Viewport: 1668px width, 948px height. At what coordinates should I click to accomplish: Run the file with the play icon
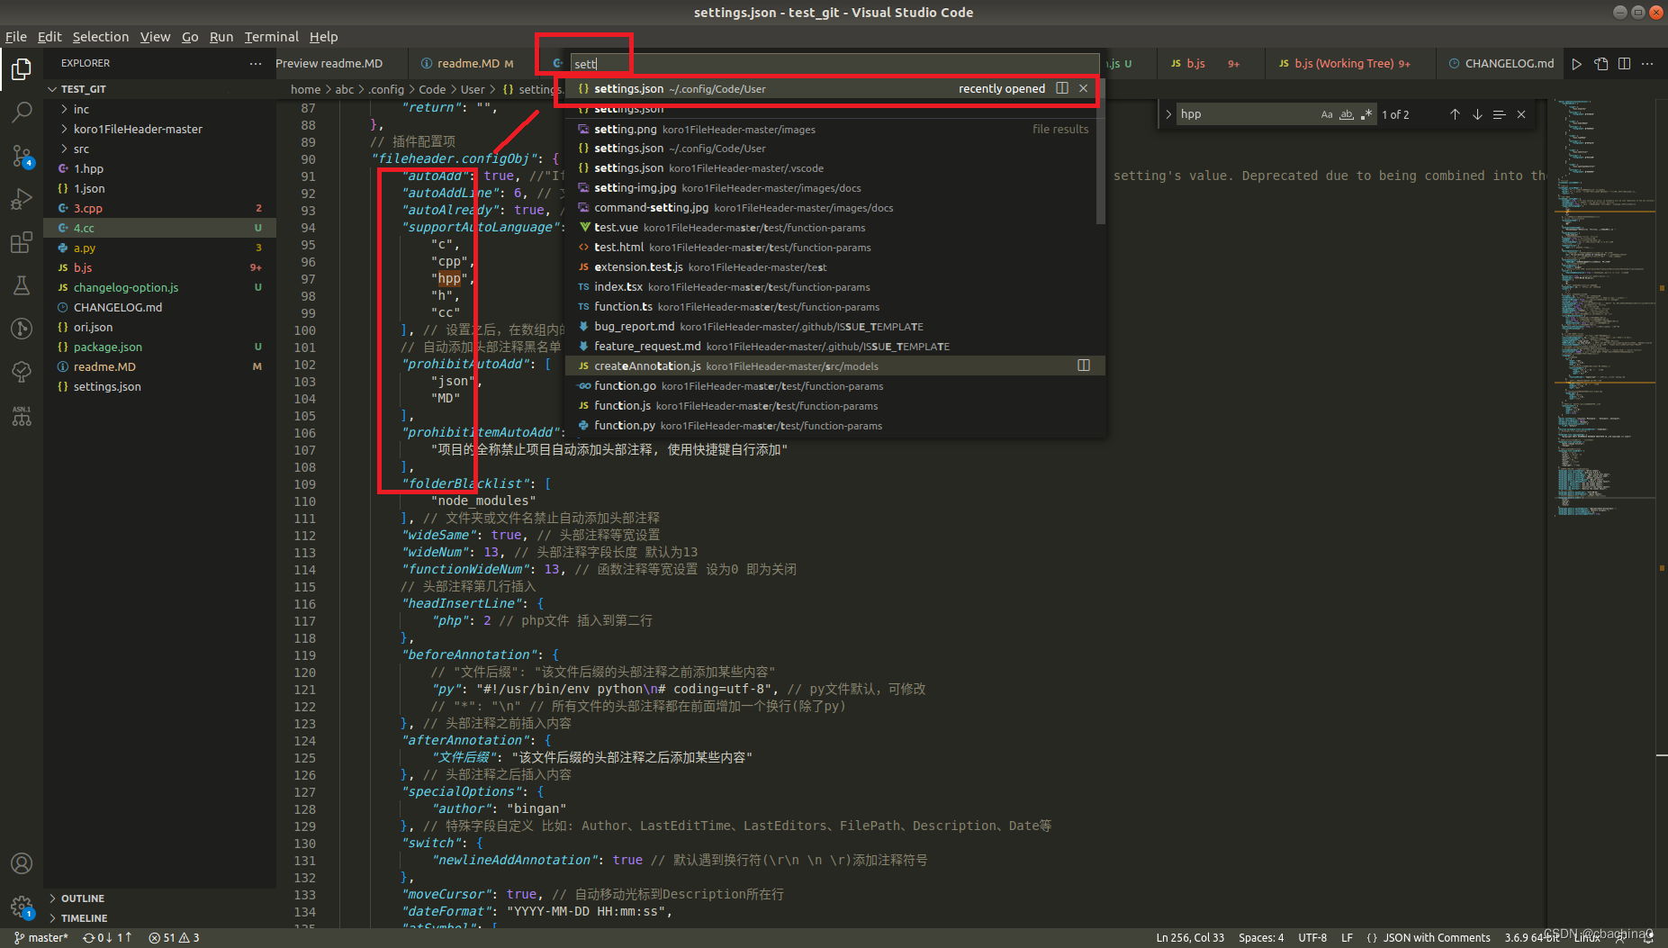point(1576,63)
